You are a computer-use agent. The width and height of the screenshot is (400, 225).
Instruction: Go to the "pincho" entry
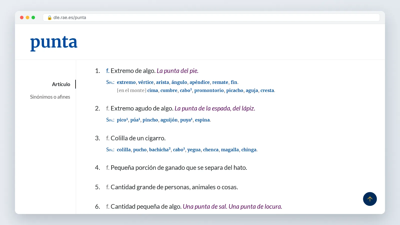[x=150, y=120]
